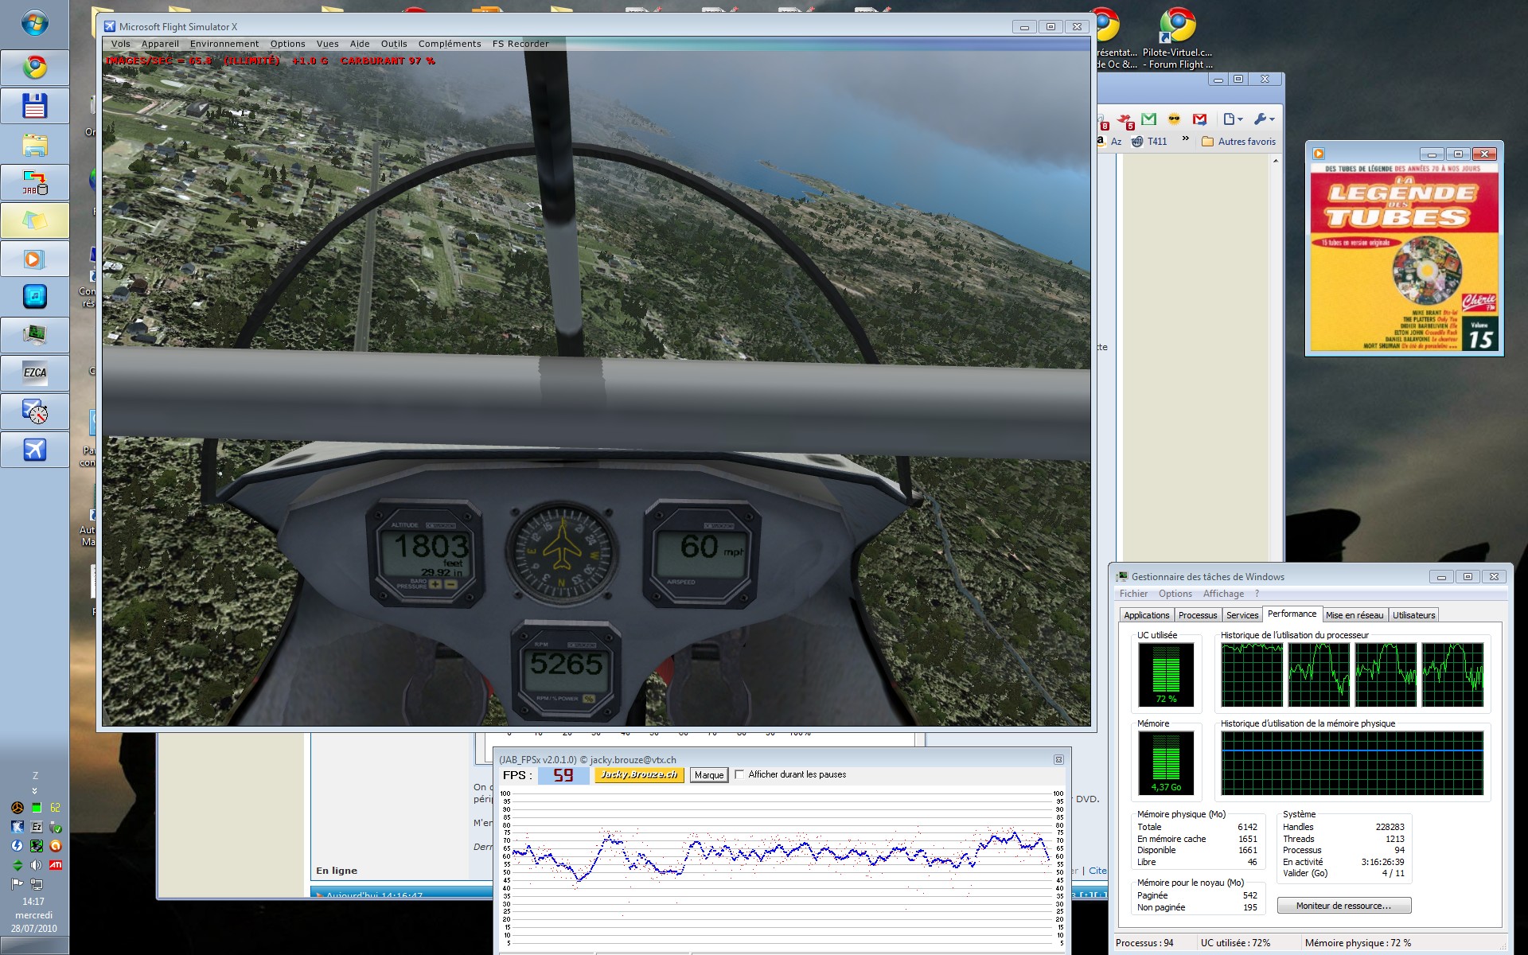Open the Appareil menu

coord(160,44)
